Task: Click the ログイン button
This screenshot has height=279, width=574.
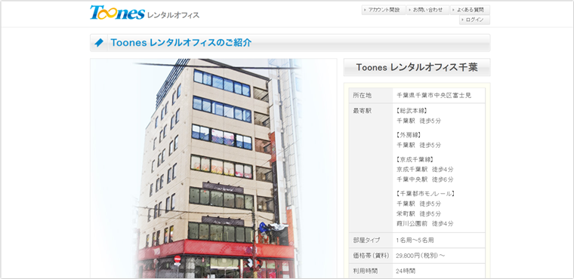Action: click(474, 20)
